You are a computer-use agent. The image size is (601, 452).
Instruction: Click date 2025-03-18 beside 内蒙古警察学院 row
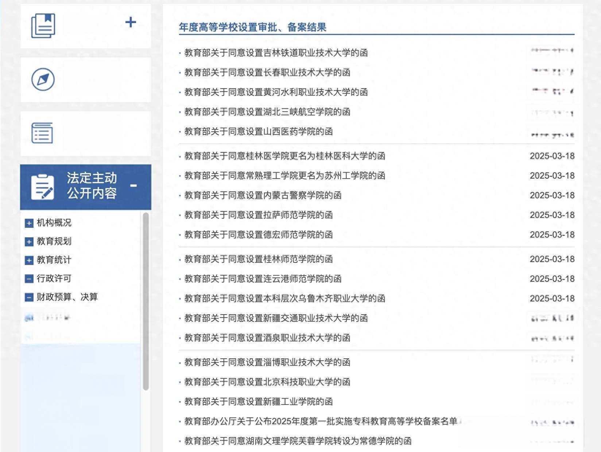(552, 195)
